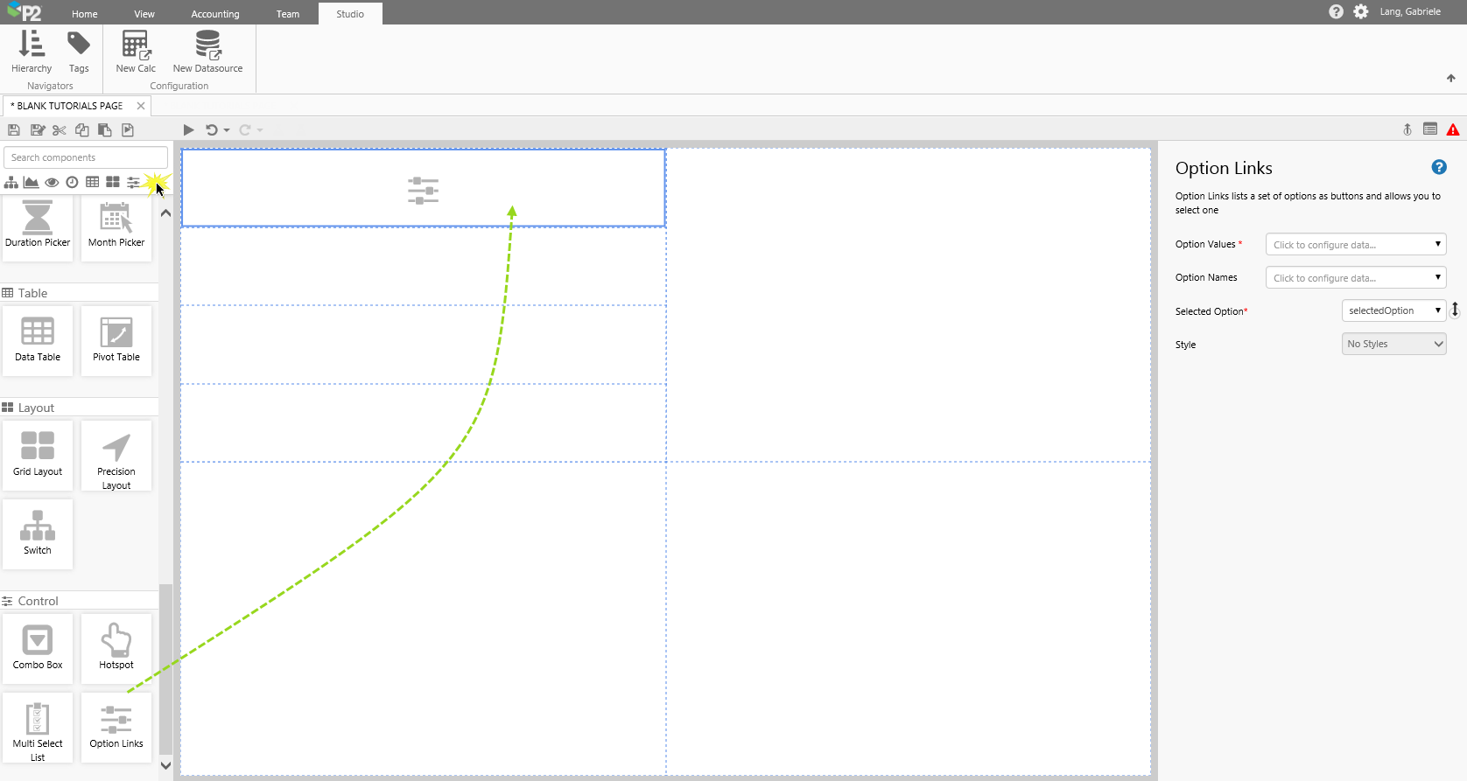Open the Tags navigator

[x=79, y=51]
